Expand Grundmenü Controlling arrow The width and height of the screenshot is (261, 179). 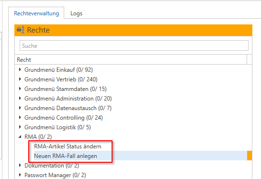(20, 117)
